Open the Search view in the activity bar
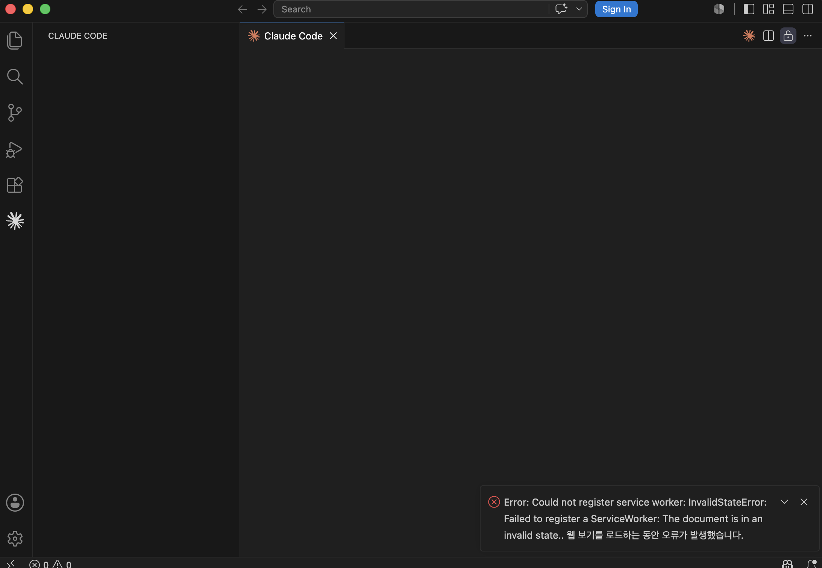This screenshot has width=822, height=568. pos(15,77)
